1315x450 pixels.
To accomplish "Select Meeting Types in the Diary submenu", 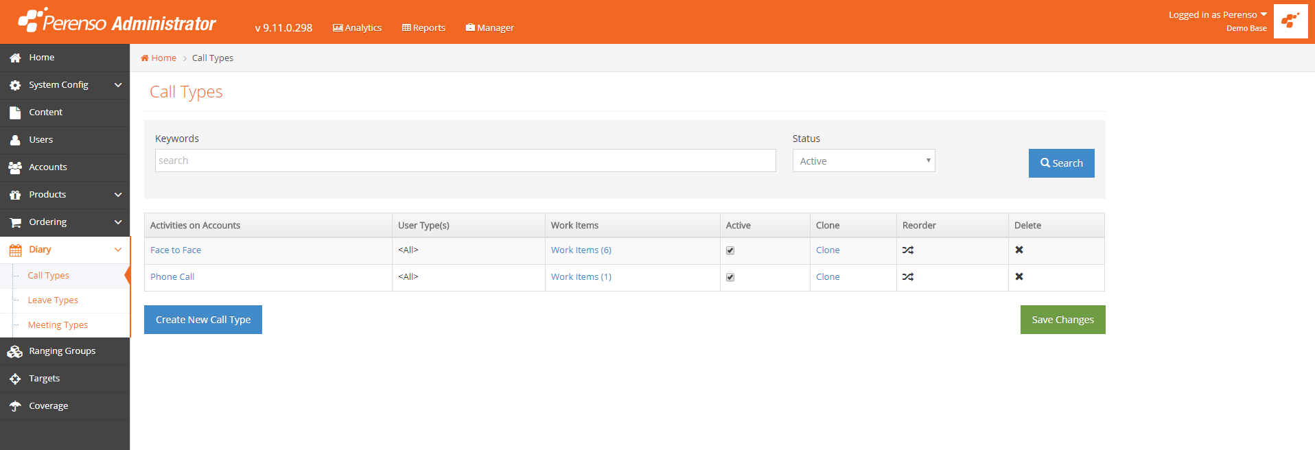I will coord(58,325).
